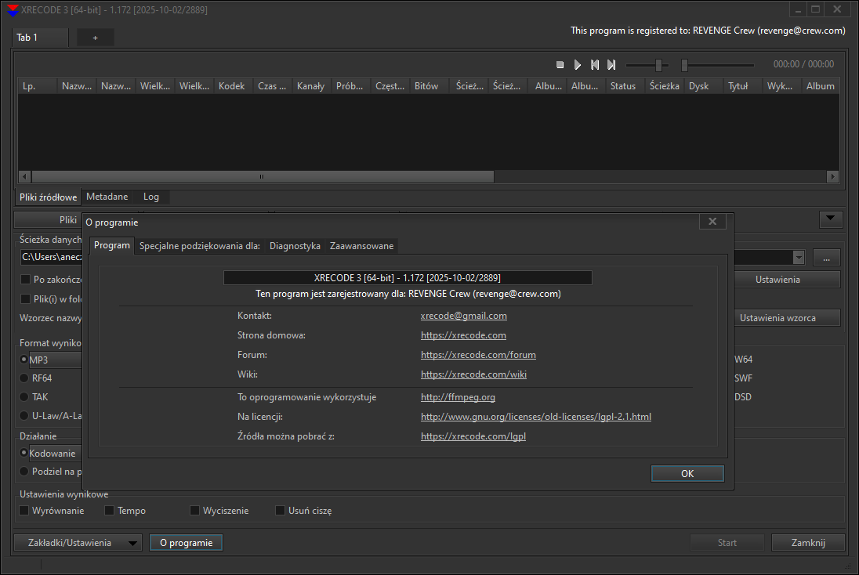Open the LGPL 2.1 license link
This screenshot has width=859, height=575.
(x=536, y=417)
